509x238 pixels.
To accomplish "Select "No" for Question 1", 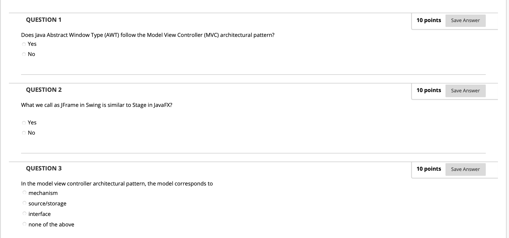I will click(x=24, y=54).
